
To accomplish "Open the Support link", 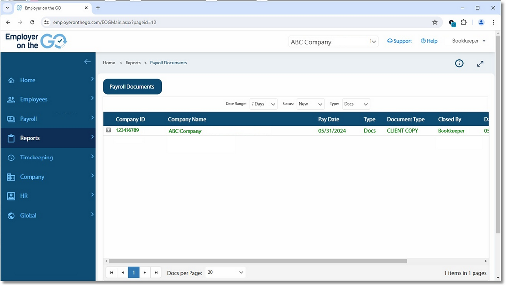I will 399,41.
